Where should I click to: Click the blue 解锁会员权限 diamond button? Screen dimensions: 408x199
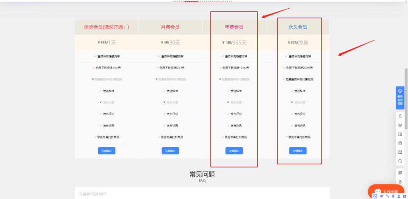(x=400, y=97)
